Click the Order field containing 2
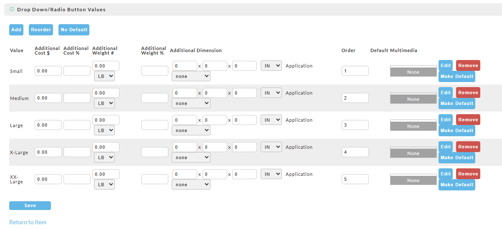 click(355, 98)
